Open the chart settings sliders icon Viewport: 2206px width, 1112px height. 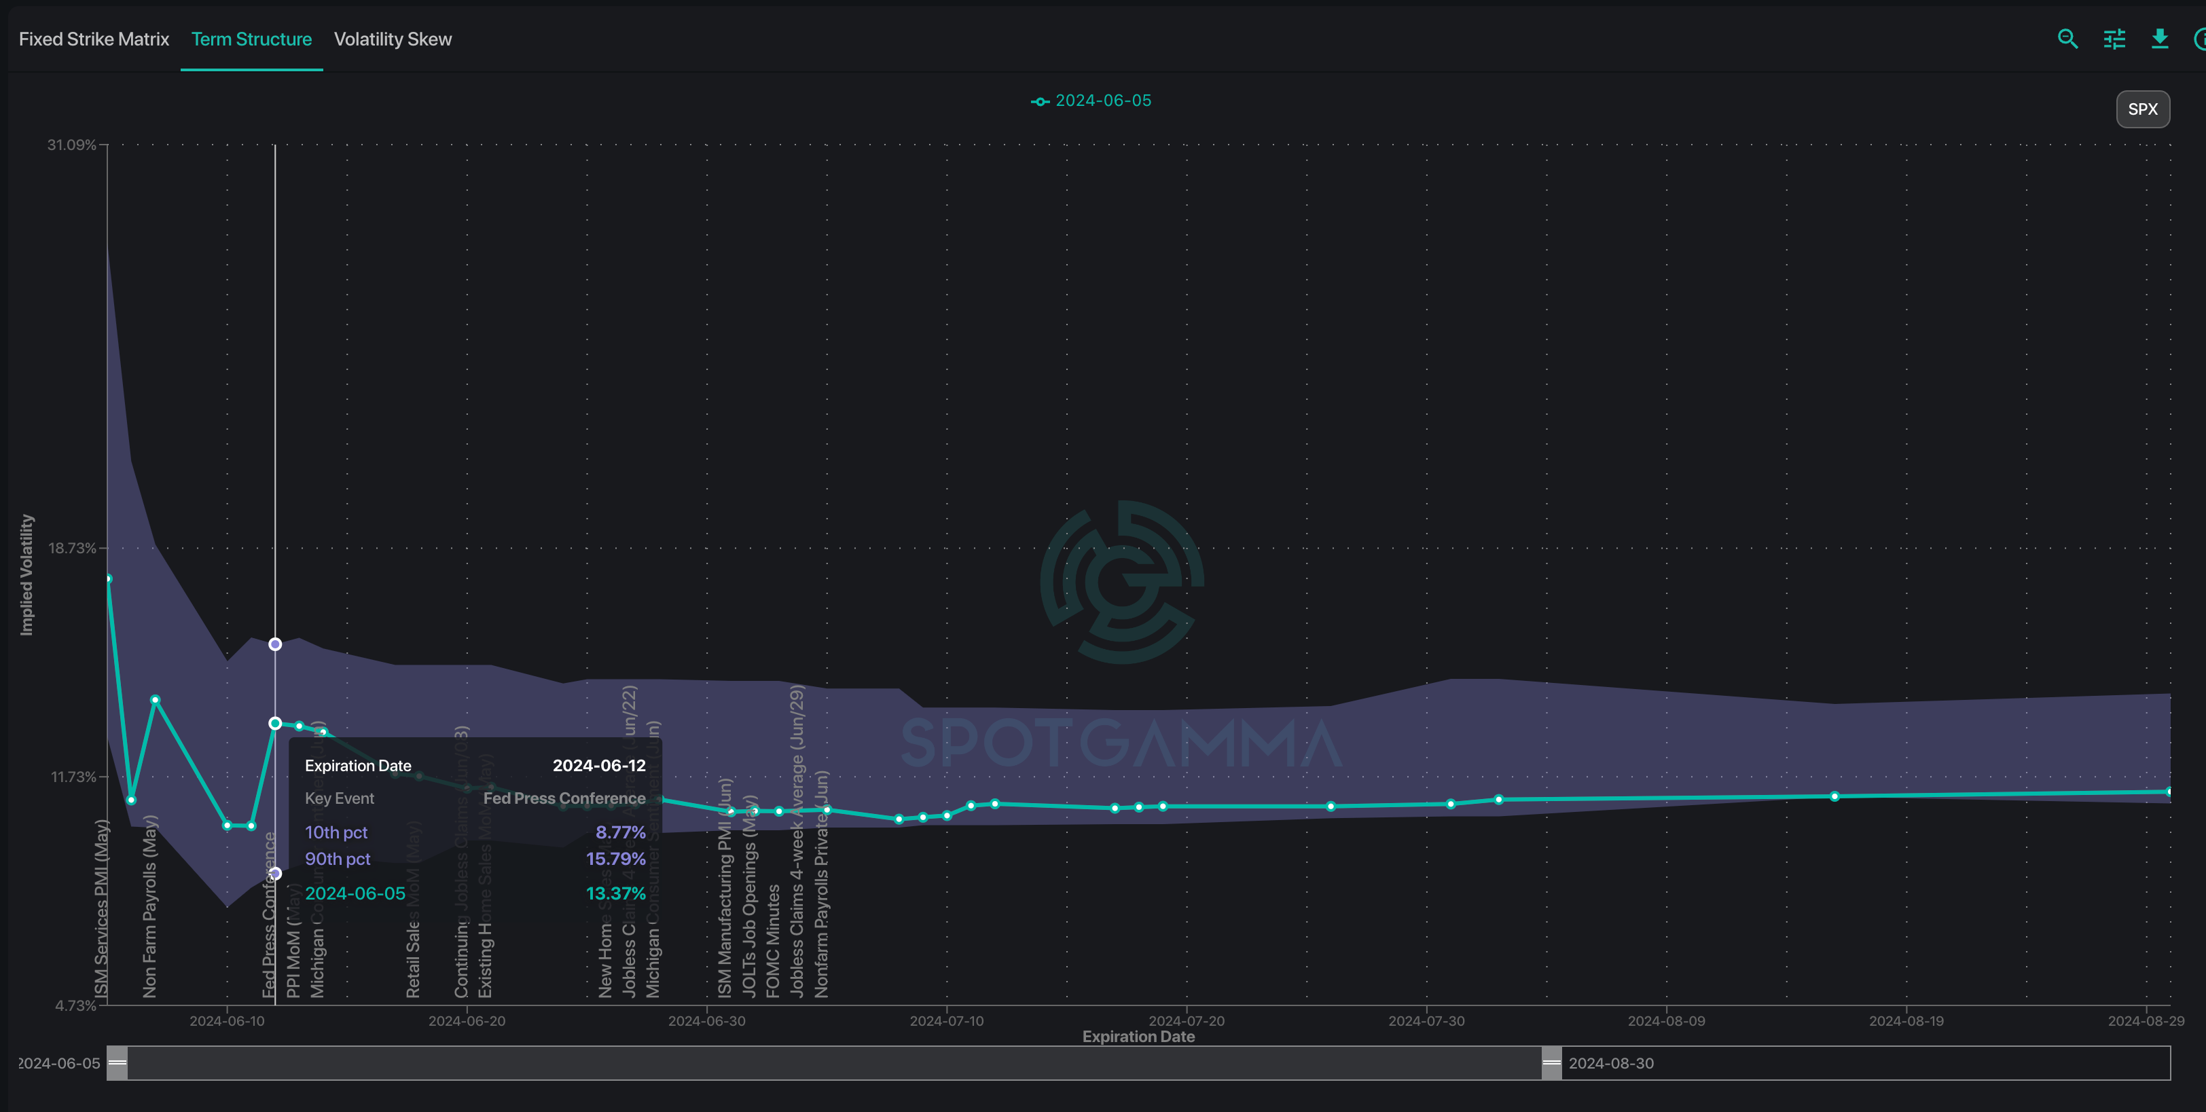(2114, 39)
